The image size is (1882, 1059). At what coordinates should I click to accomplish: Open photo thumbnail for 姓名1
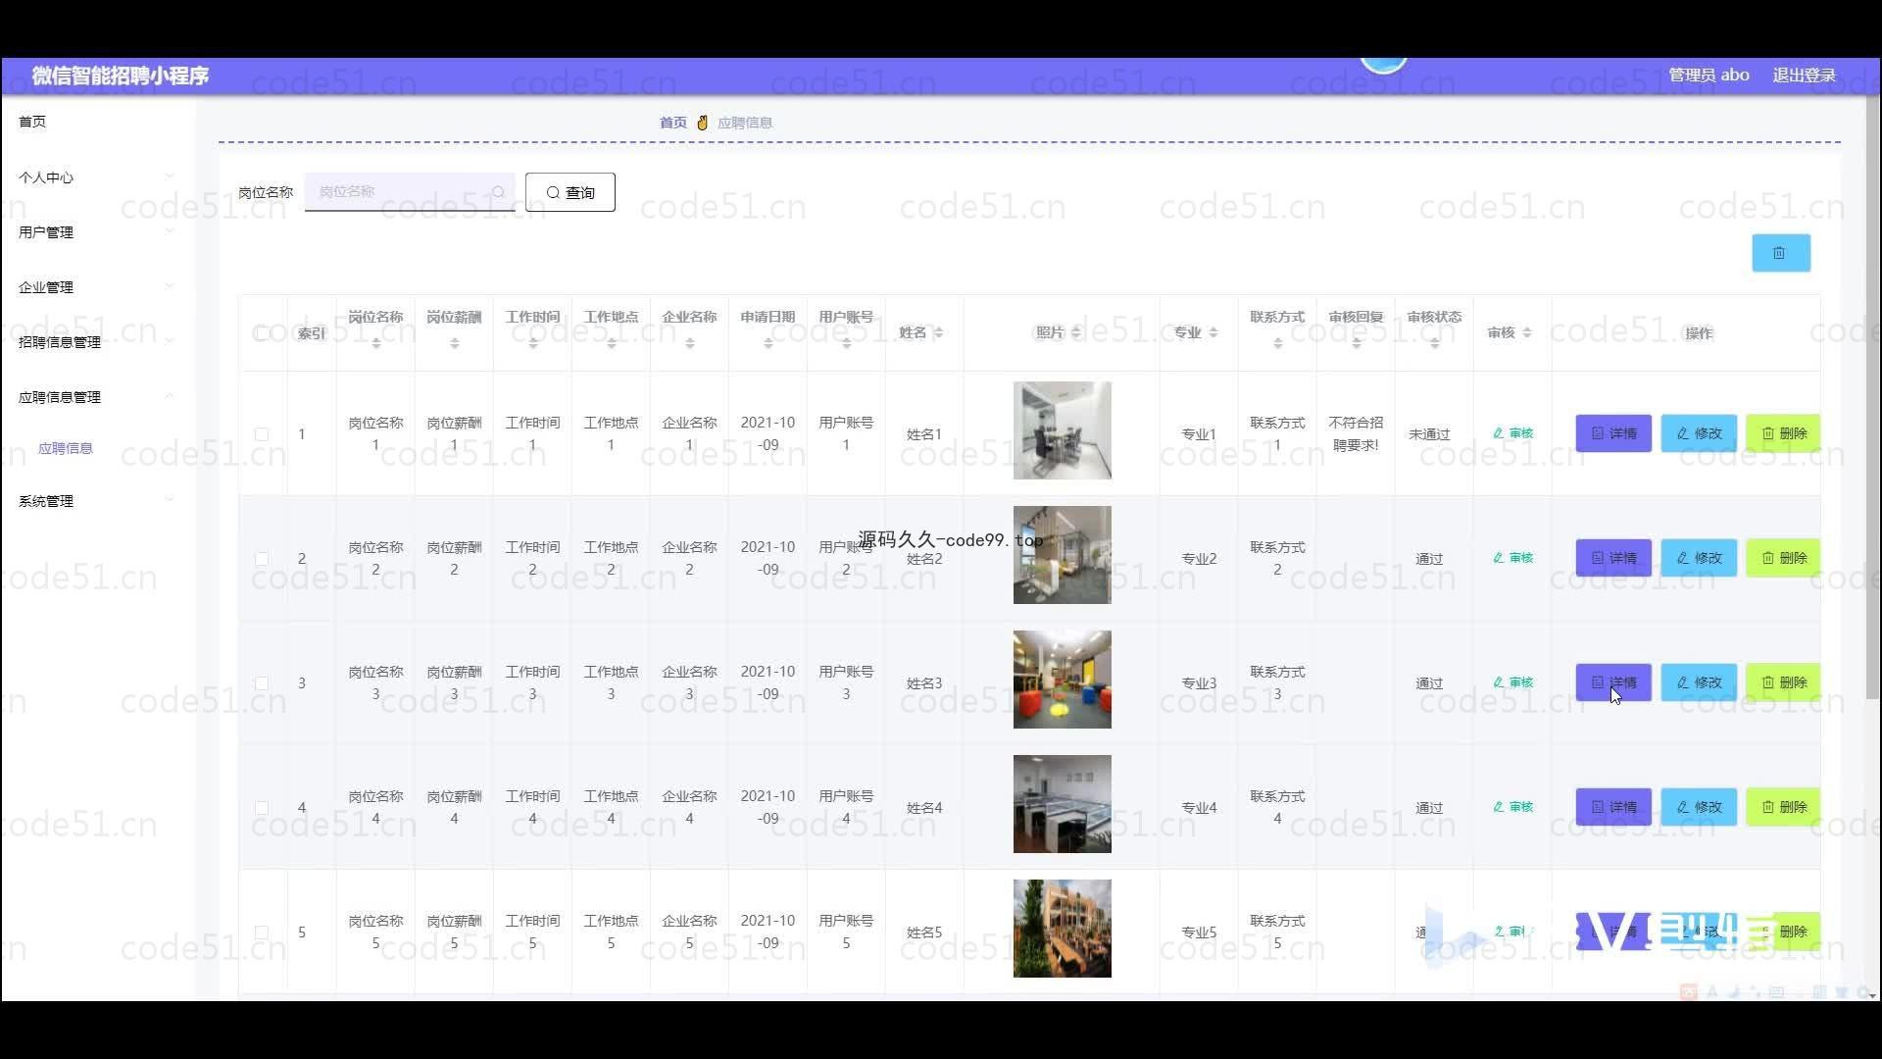(x=1062, y=430)
